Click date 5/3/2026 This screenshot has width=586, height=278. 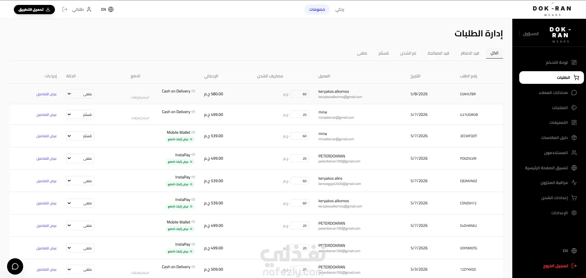[x=419, y=269]
